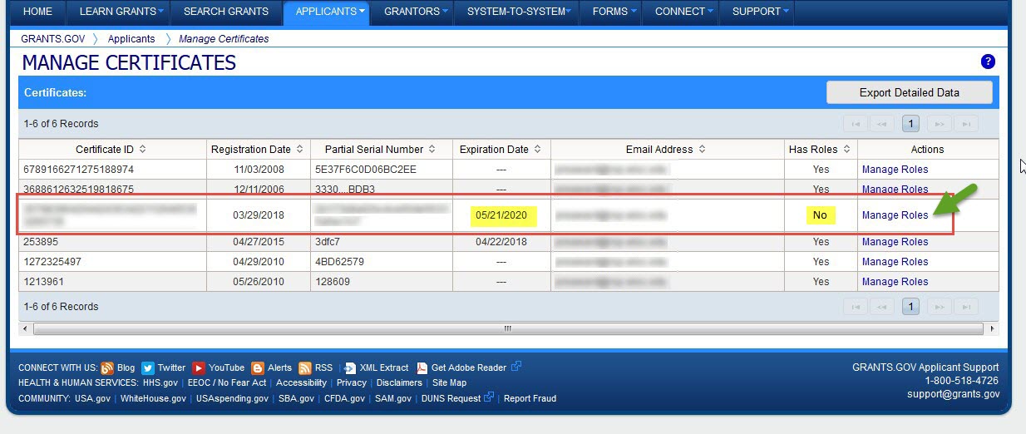Sort by Partial Serial Number column arrows
The height and width of the screenshot is (434, 1026).
click(432, 150)
